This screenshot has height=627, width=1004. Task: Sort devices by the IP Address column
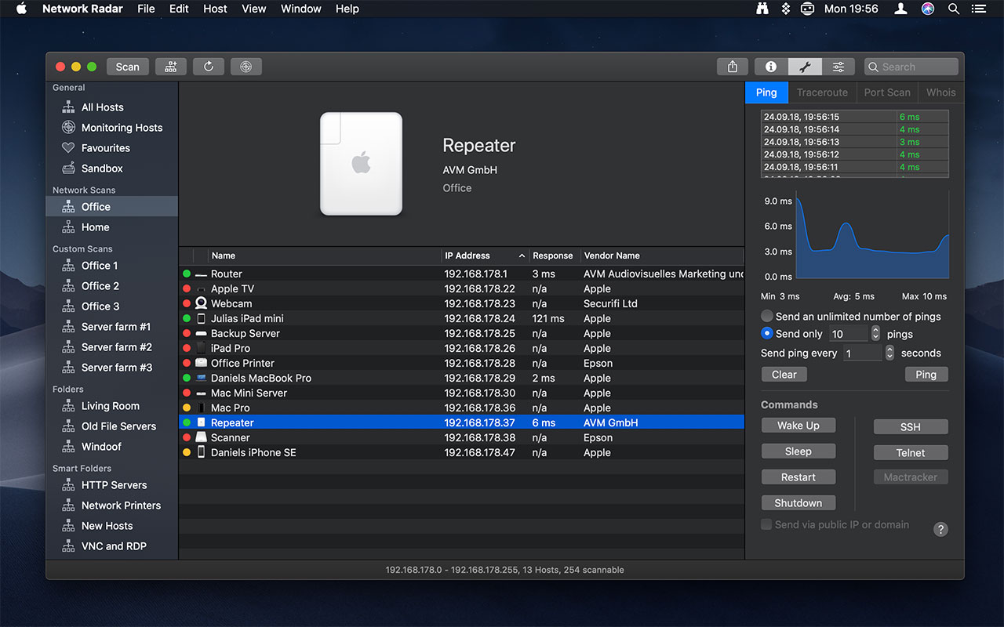click(467, 256)
